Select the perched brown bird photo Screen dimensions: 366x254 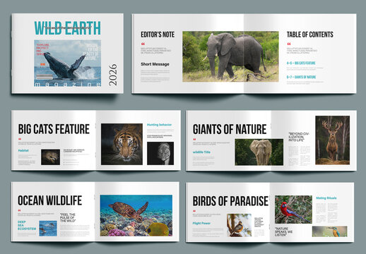239,225
